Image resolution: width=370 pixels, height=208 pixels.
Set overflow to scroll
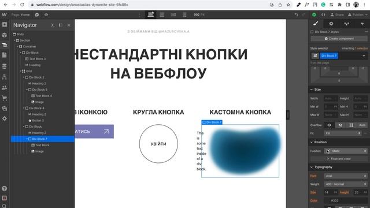tap(351, 125)
